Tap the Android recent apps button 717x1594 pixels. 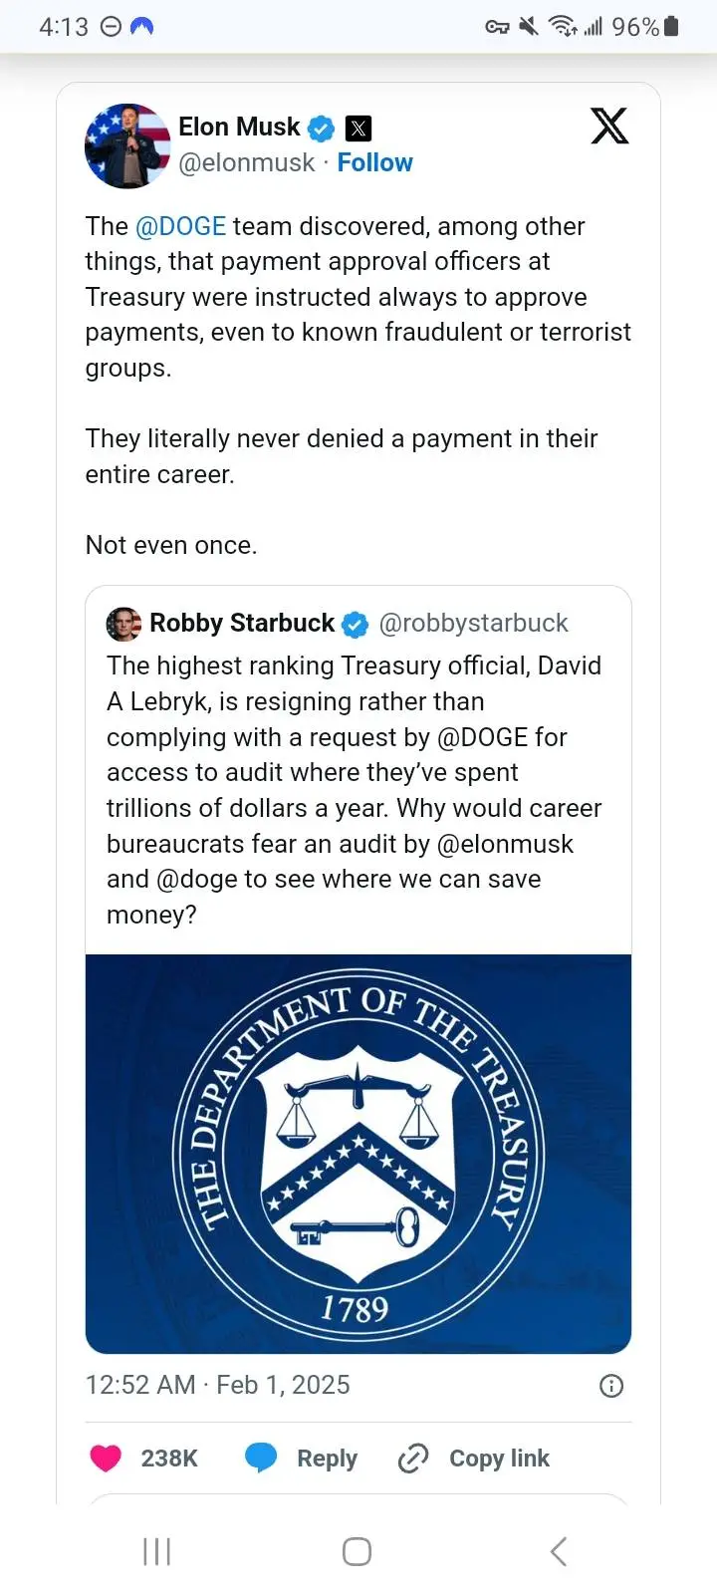click(x=157, y=1551)
